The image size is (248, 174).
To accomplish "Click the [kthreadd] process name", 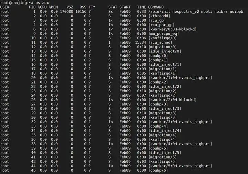I will tap(160, 16).
